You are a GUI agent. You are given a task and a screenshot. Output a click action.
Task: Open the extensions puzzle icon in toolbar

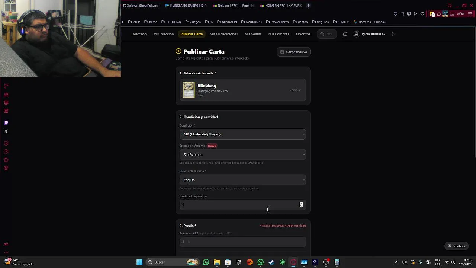[x=439, y=14]
